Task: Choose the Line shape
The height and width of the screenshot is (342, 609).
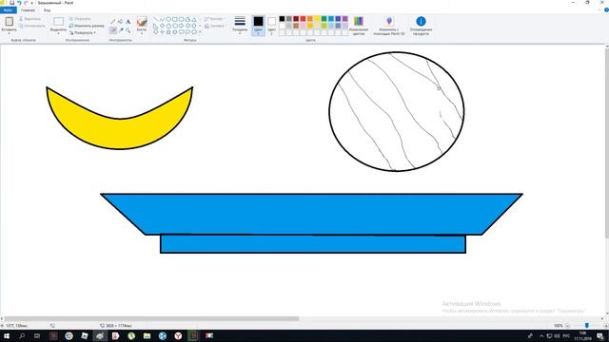Action: pyautogui.click(x=156, y=19)
